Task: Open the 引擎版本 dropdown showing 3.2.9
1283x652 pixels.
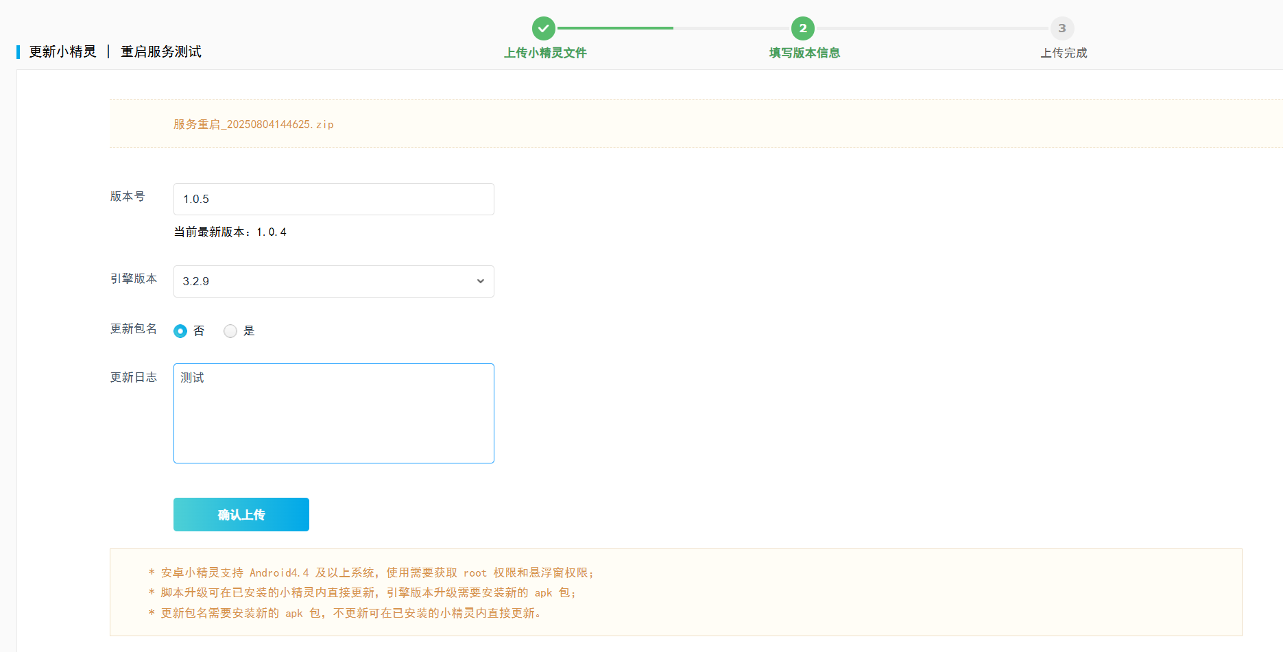Action: click(x=334, y=281)
